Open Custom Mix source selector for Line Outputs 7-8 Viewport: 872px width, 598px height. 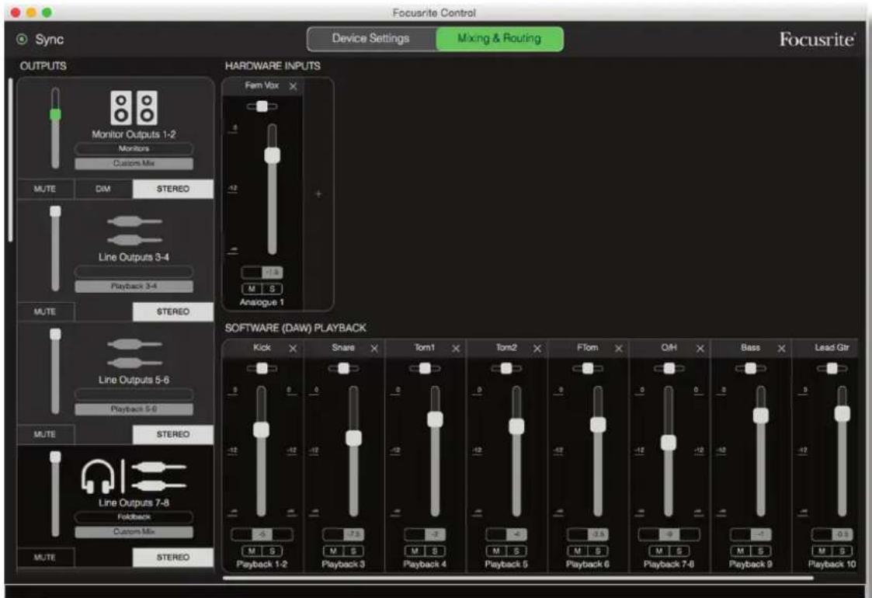point(134,532)
